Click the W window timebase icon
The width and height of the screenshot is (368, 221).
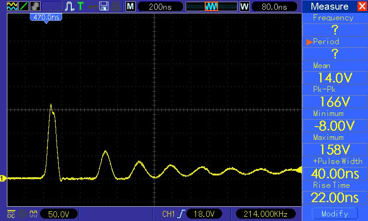pyautogui.click(x=244, y=6)
